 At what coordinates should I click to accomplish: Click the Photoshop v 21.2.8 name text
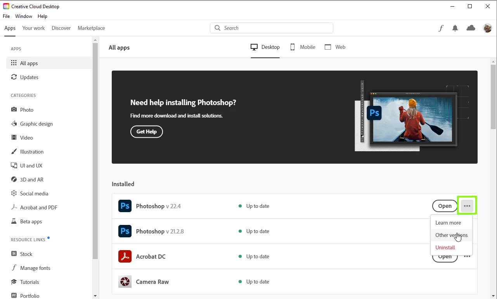click(160, 231)
